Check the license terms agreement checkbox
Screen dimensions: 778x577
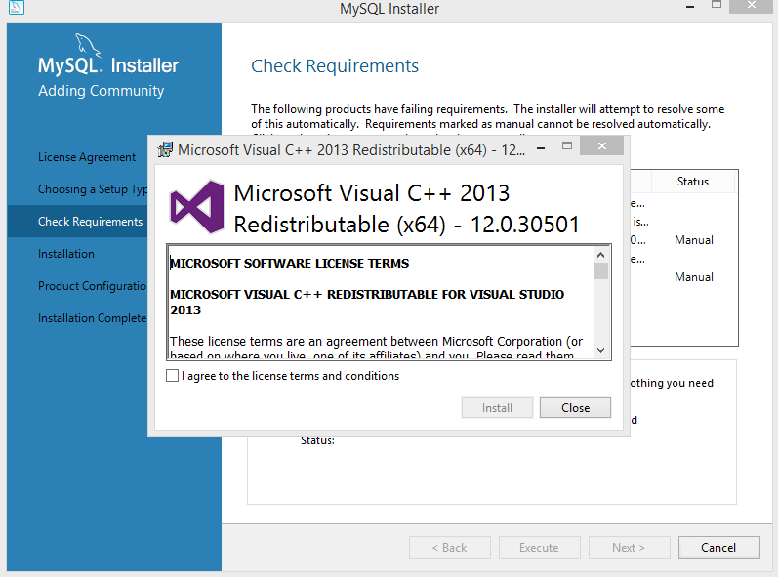point(172,376)
